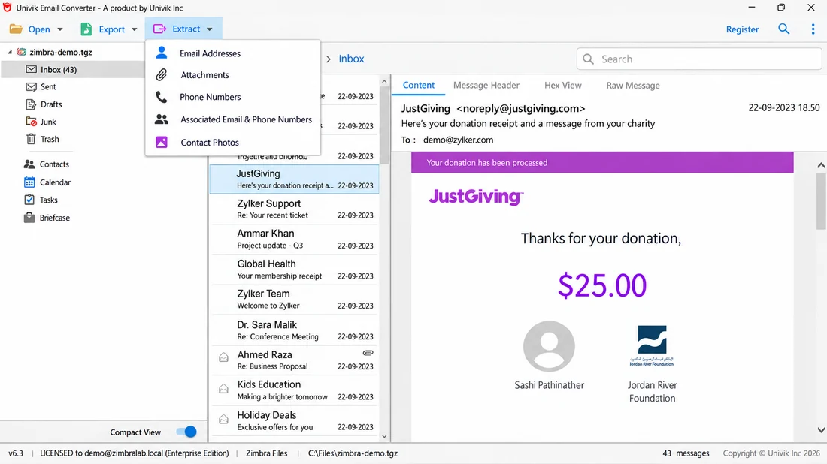Click the Extract toolbar icon

[x=159, y=29]
